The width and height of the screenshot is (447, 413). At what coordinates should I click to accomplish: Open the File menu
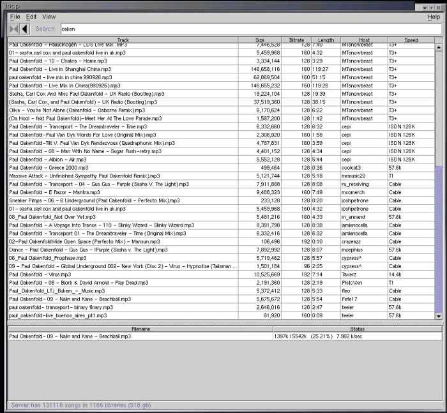(15, 17)
